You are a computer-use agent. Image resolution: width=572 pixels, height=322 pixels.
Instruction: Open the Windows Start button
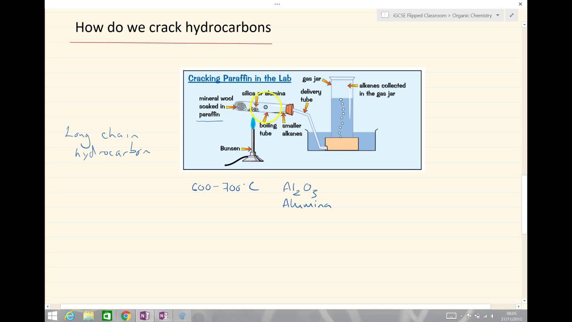[52, 316]
